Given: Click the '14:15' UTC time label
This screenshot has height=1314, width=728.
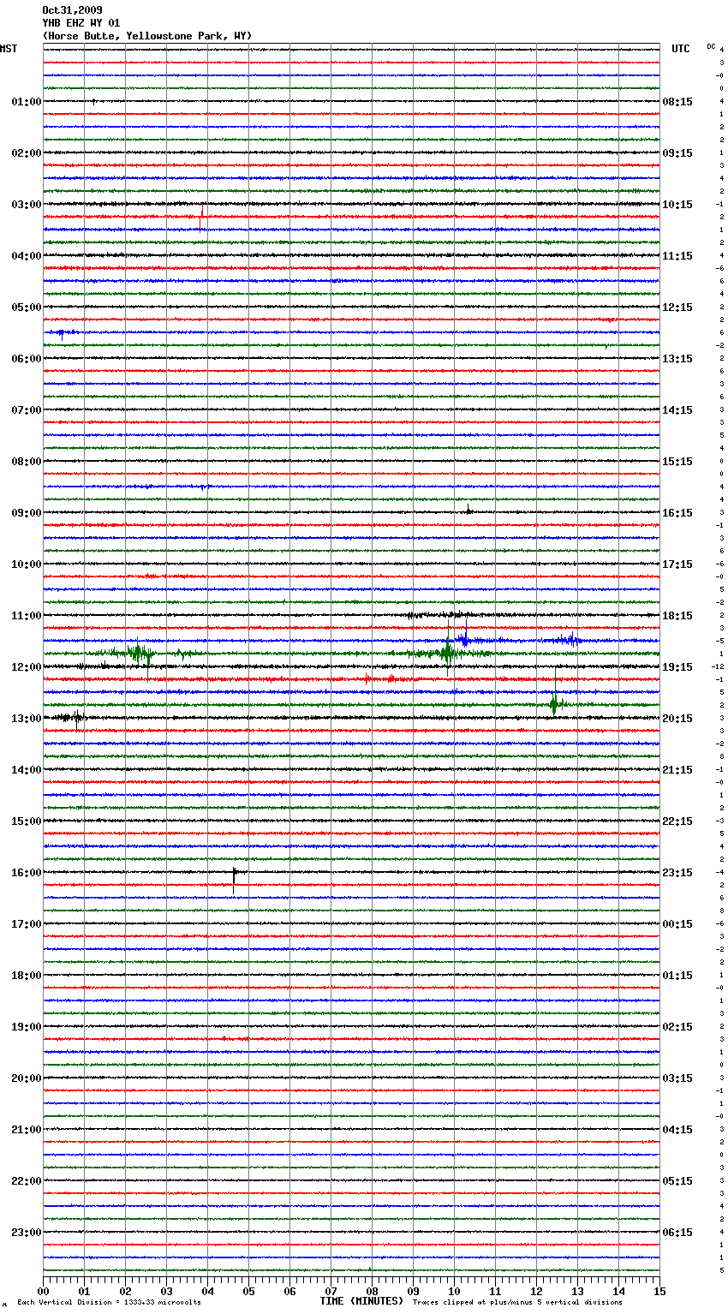Looking at the screenshot, I should (x=677, y=410).
